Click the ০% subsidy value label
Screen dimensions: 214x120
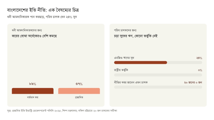(x=200, y=70)
